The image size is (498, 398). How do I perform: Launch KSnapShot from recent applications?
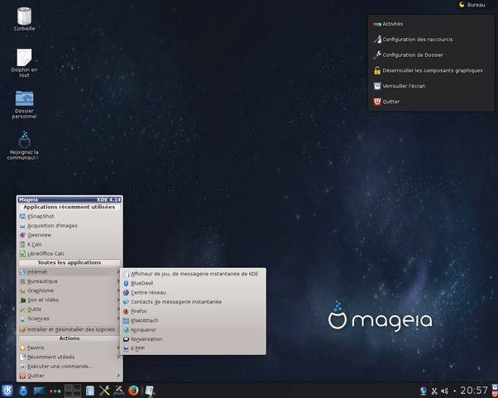[69, 216]
